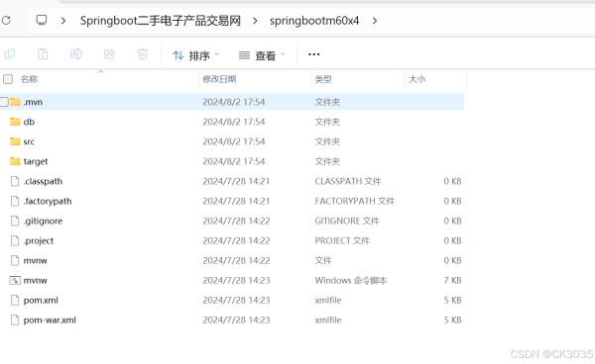
Task: Click the file name .factorypath
Action: tap(48, 202)
